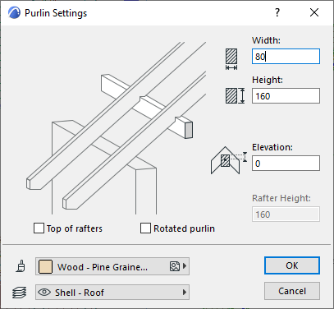Viewport: 334px width, 309px height.
Task: Click the Rafter Height: label
Action: 281,198
